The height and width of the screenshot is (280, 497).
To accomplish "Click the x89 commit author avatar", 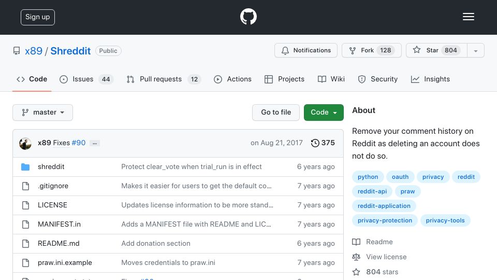I will click(x=25, y=144).
